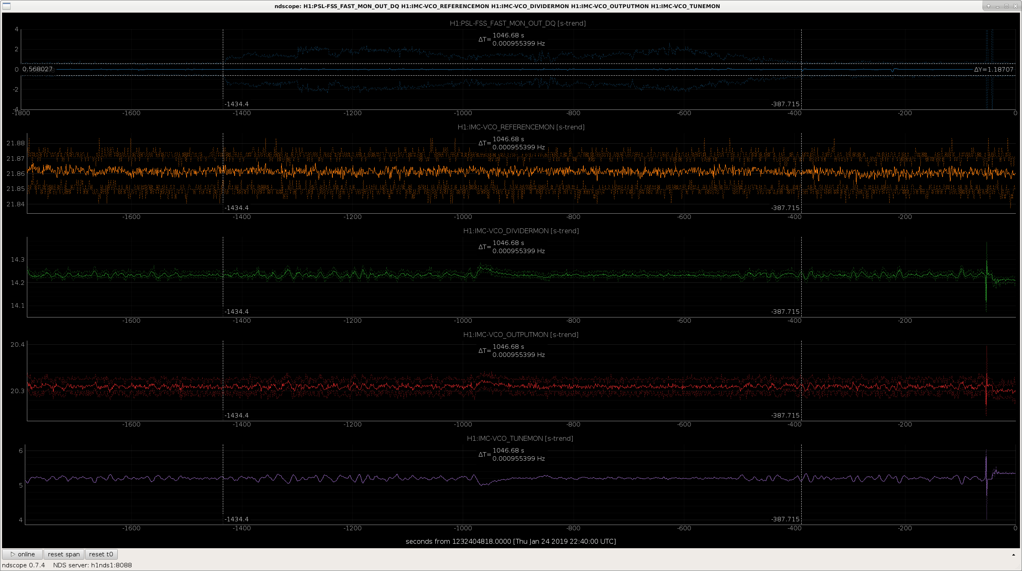
Task: Expand the small arrow at bottom right corner
Action: (1013, 555)
